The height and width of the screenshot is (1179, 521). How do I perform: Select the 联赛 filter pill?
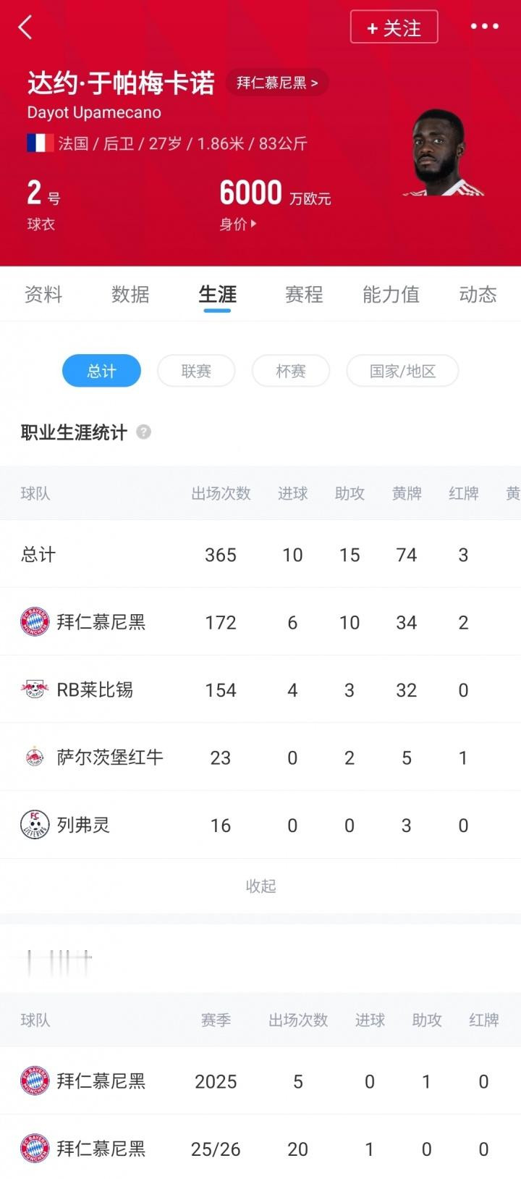point(196,371)
